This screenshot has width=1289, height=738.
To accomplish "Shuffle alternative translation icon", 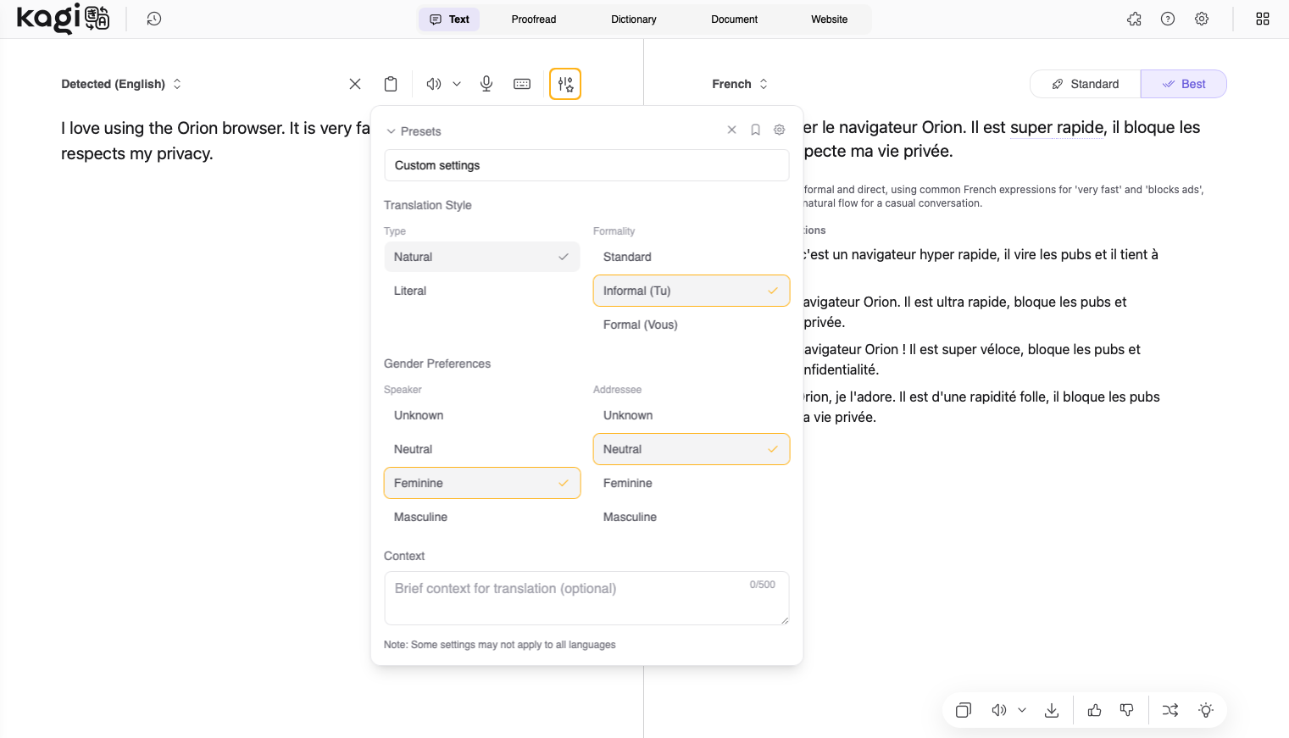I will 1170,710.
